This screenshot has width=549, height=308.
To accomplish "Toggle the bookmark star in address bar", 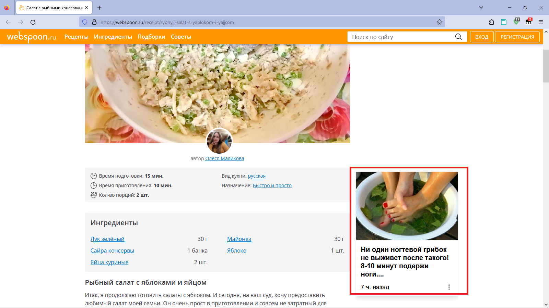I will coord(440,22).
